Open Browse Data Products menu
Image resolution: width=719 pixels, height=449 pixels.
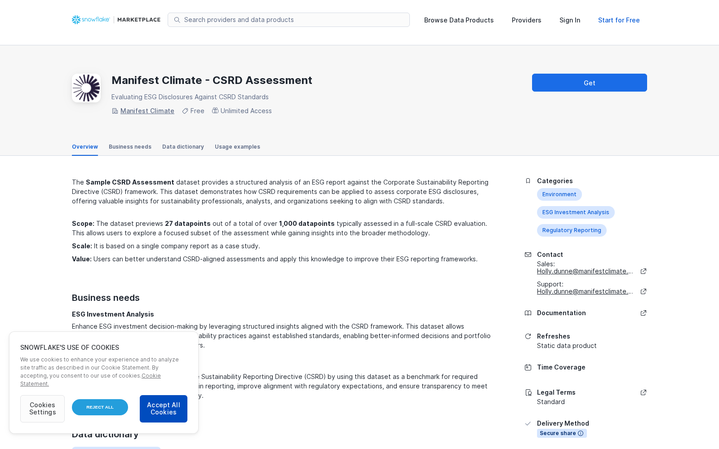click(459, 20)
